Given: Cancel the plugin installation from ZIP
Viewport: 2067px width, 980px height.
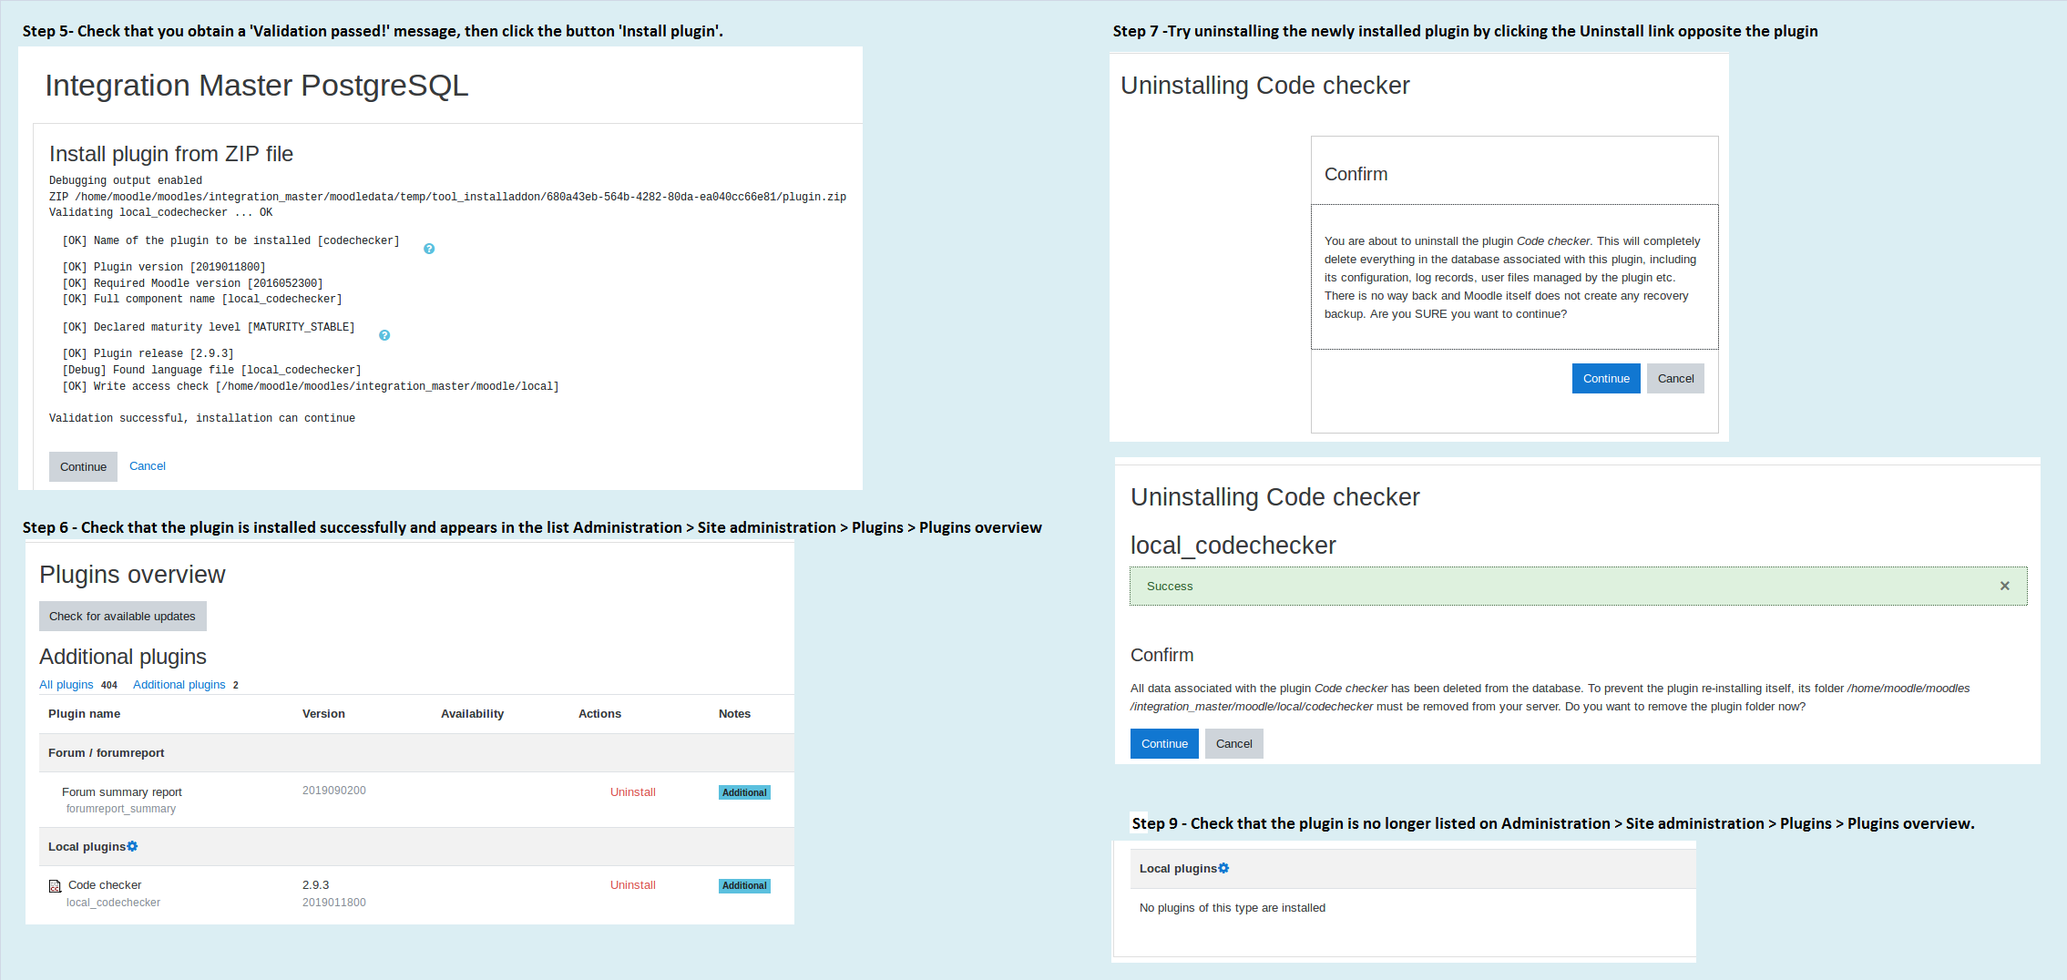Looking at the screenshot, I should pyautogui.click(x=148, y=465).
